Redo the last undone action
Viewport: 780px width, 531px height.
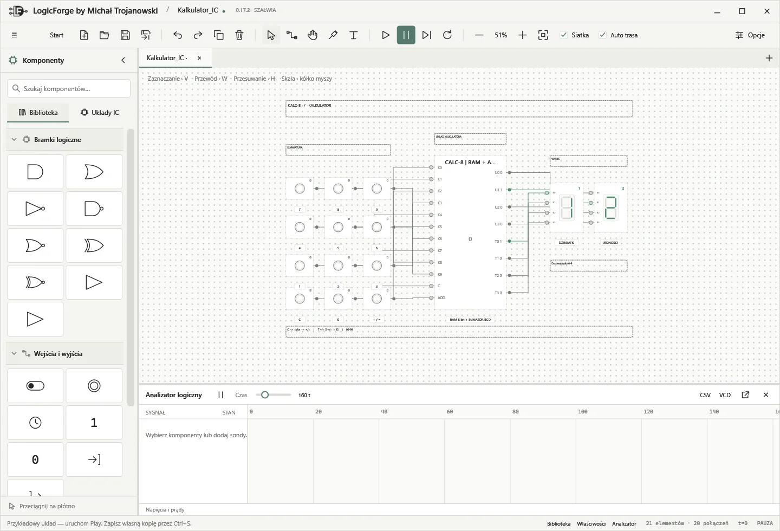tap(198, 35)
